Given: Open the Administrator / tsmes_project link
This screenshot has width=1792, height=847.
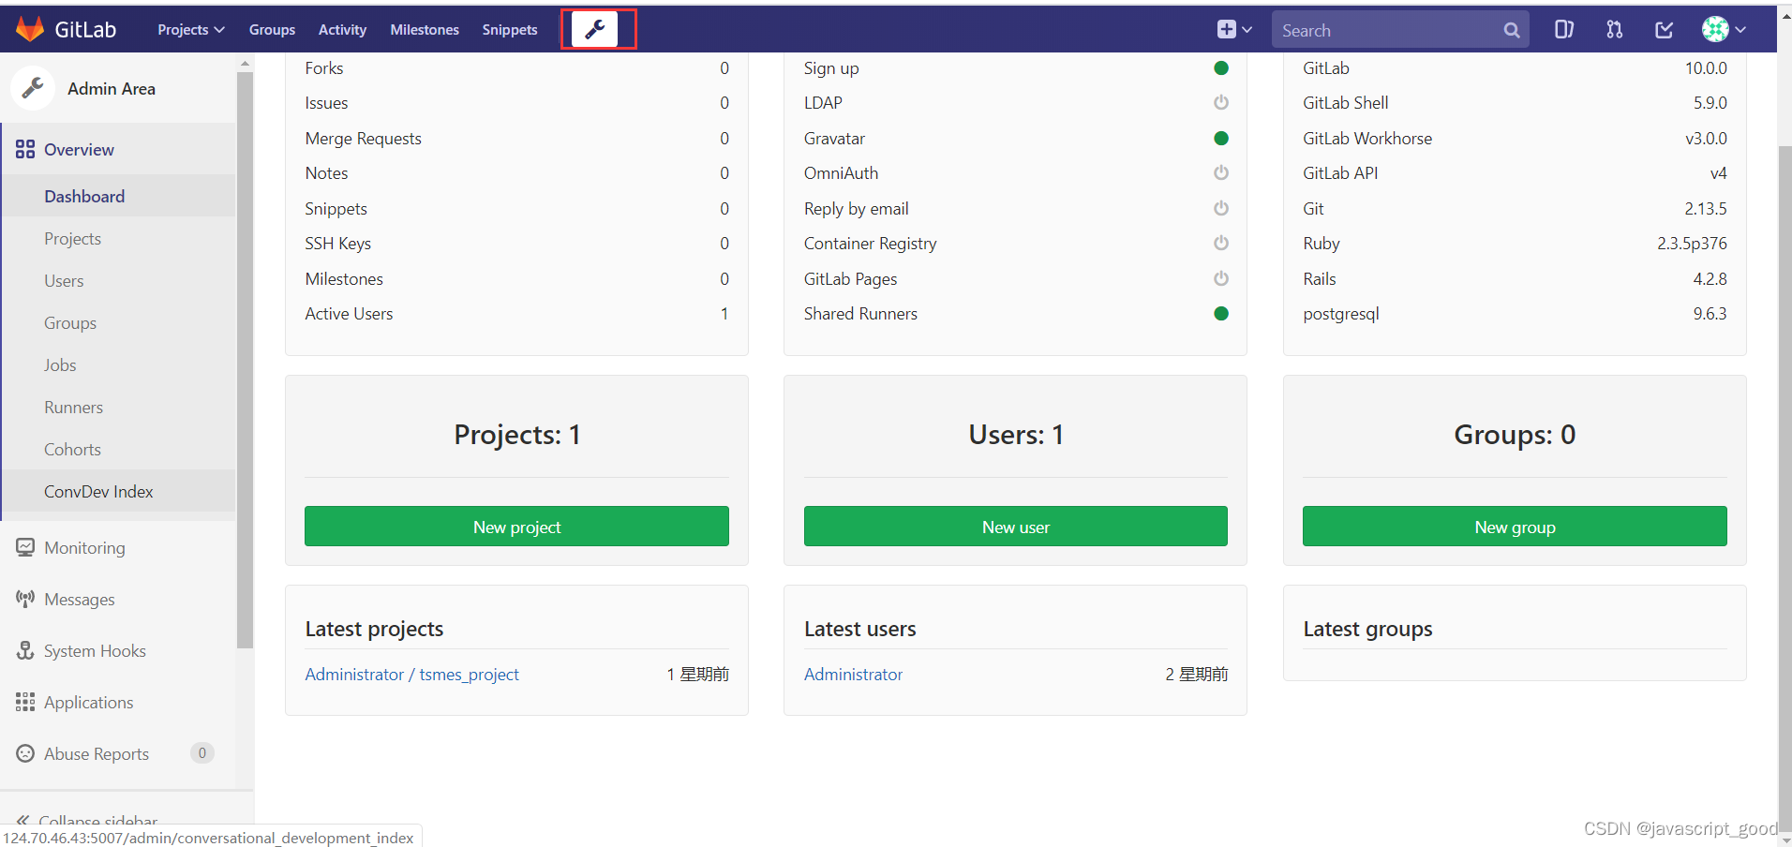Looking at the screenshot, I should 411,674.
